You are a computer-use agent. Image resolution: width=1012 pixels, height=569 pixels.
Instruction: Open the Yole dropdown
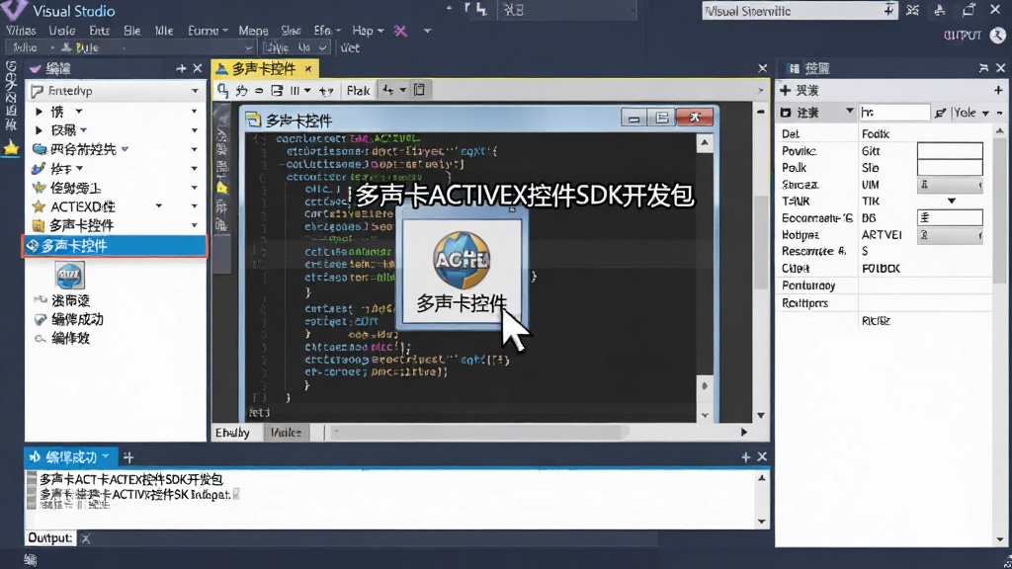[x=985, y=113]
